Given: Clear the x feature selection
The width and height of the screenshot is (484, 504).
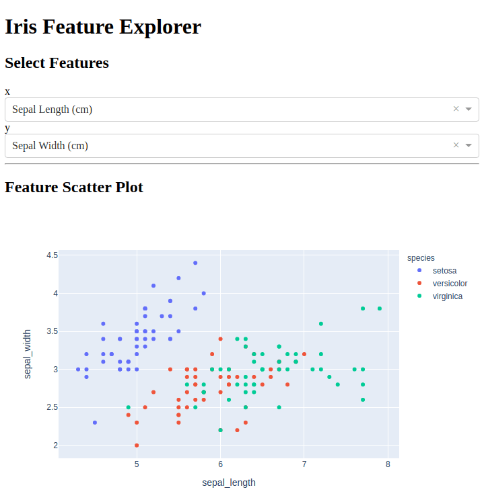Looking at the screenshot, I should coord(456,109).
